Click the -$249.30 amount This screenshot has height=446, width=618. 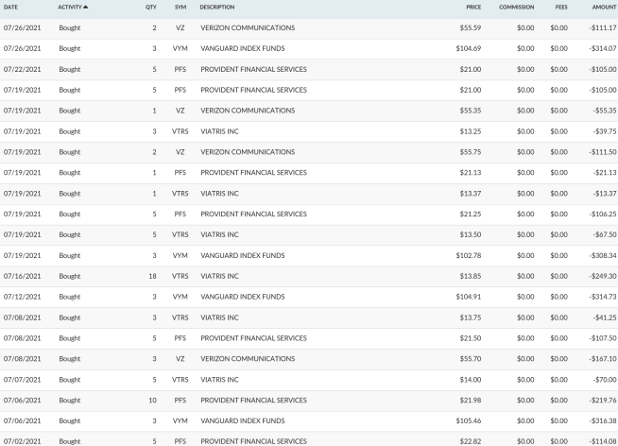coord(603,276)
